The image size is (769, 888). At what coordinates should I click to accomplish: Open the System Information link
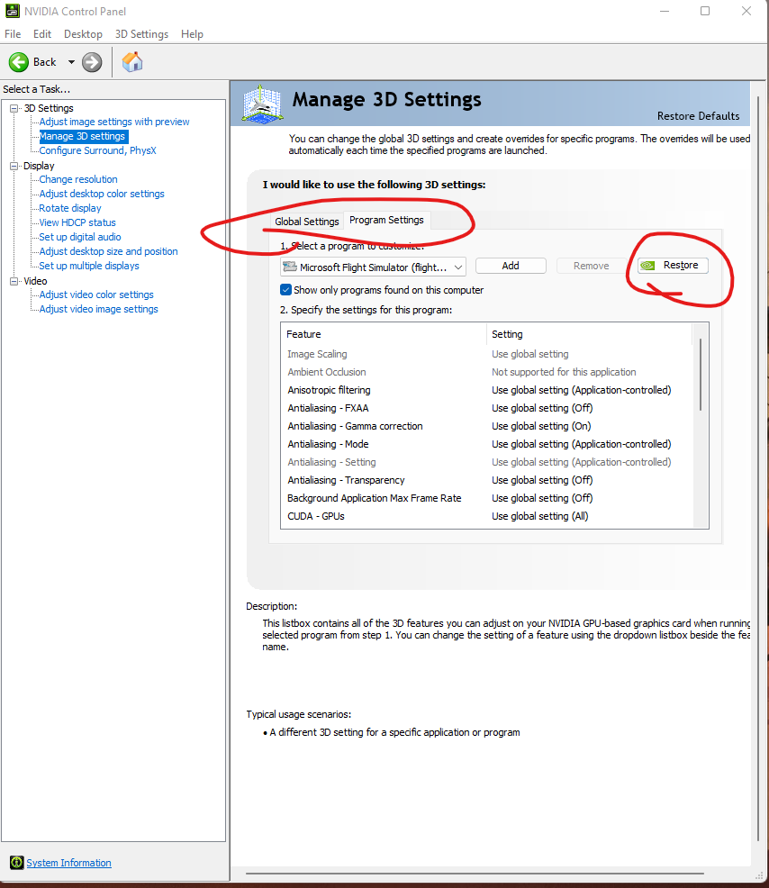[x=68, y=863]
